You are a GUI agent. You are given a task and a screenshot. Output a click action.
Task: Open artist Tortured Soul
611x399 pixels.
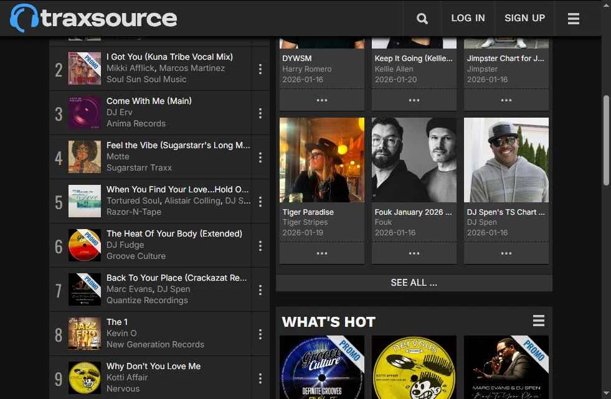[133, 201]
